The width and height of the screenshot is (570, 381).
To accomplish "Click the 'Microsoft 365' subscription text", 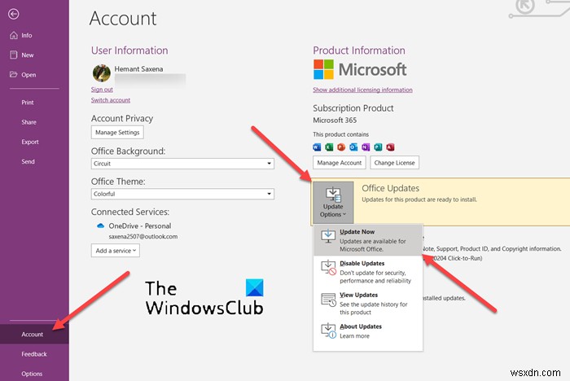I will point(335,120).
